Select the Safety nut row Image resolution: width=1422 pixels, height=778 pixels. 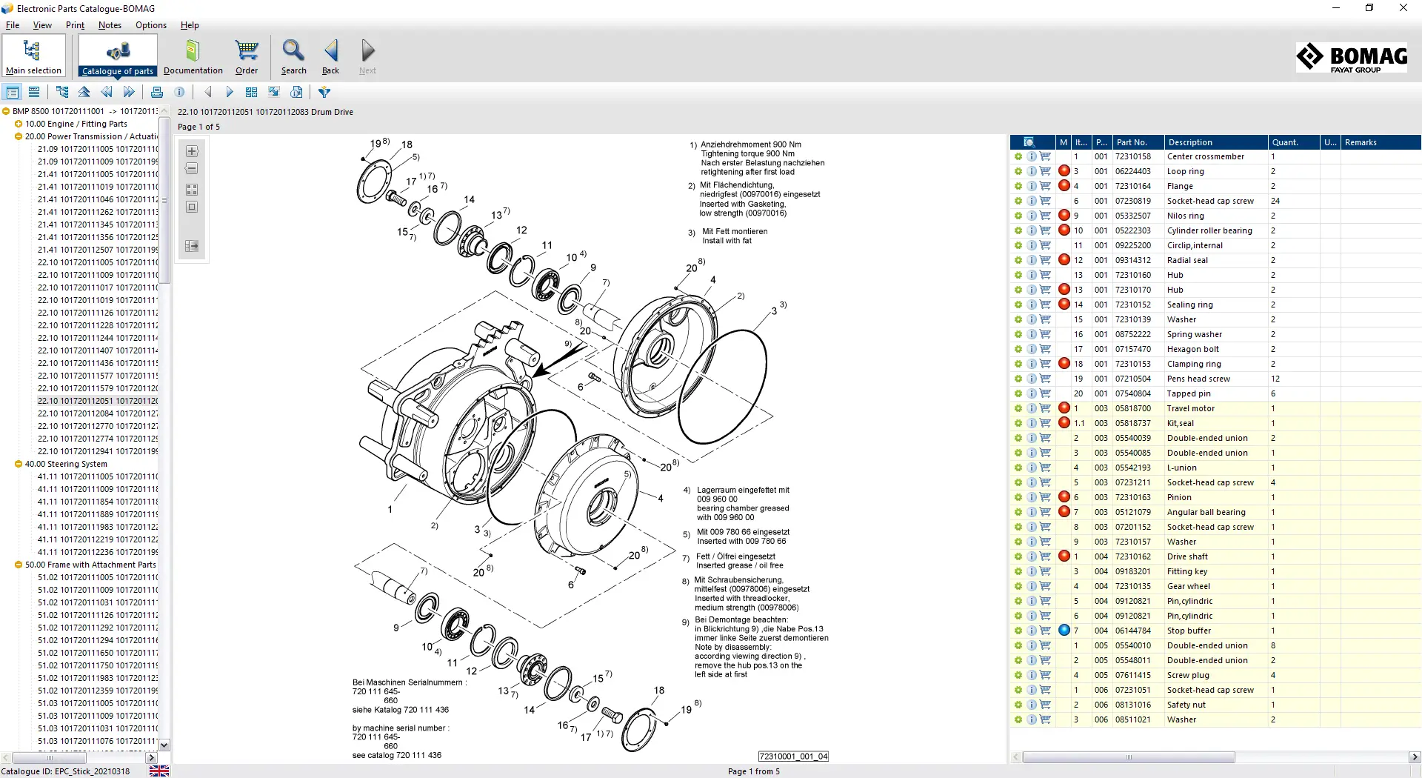[1215, 705]
